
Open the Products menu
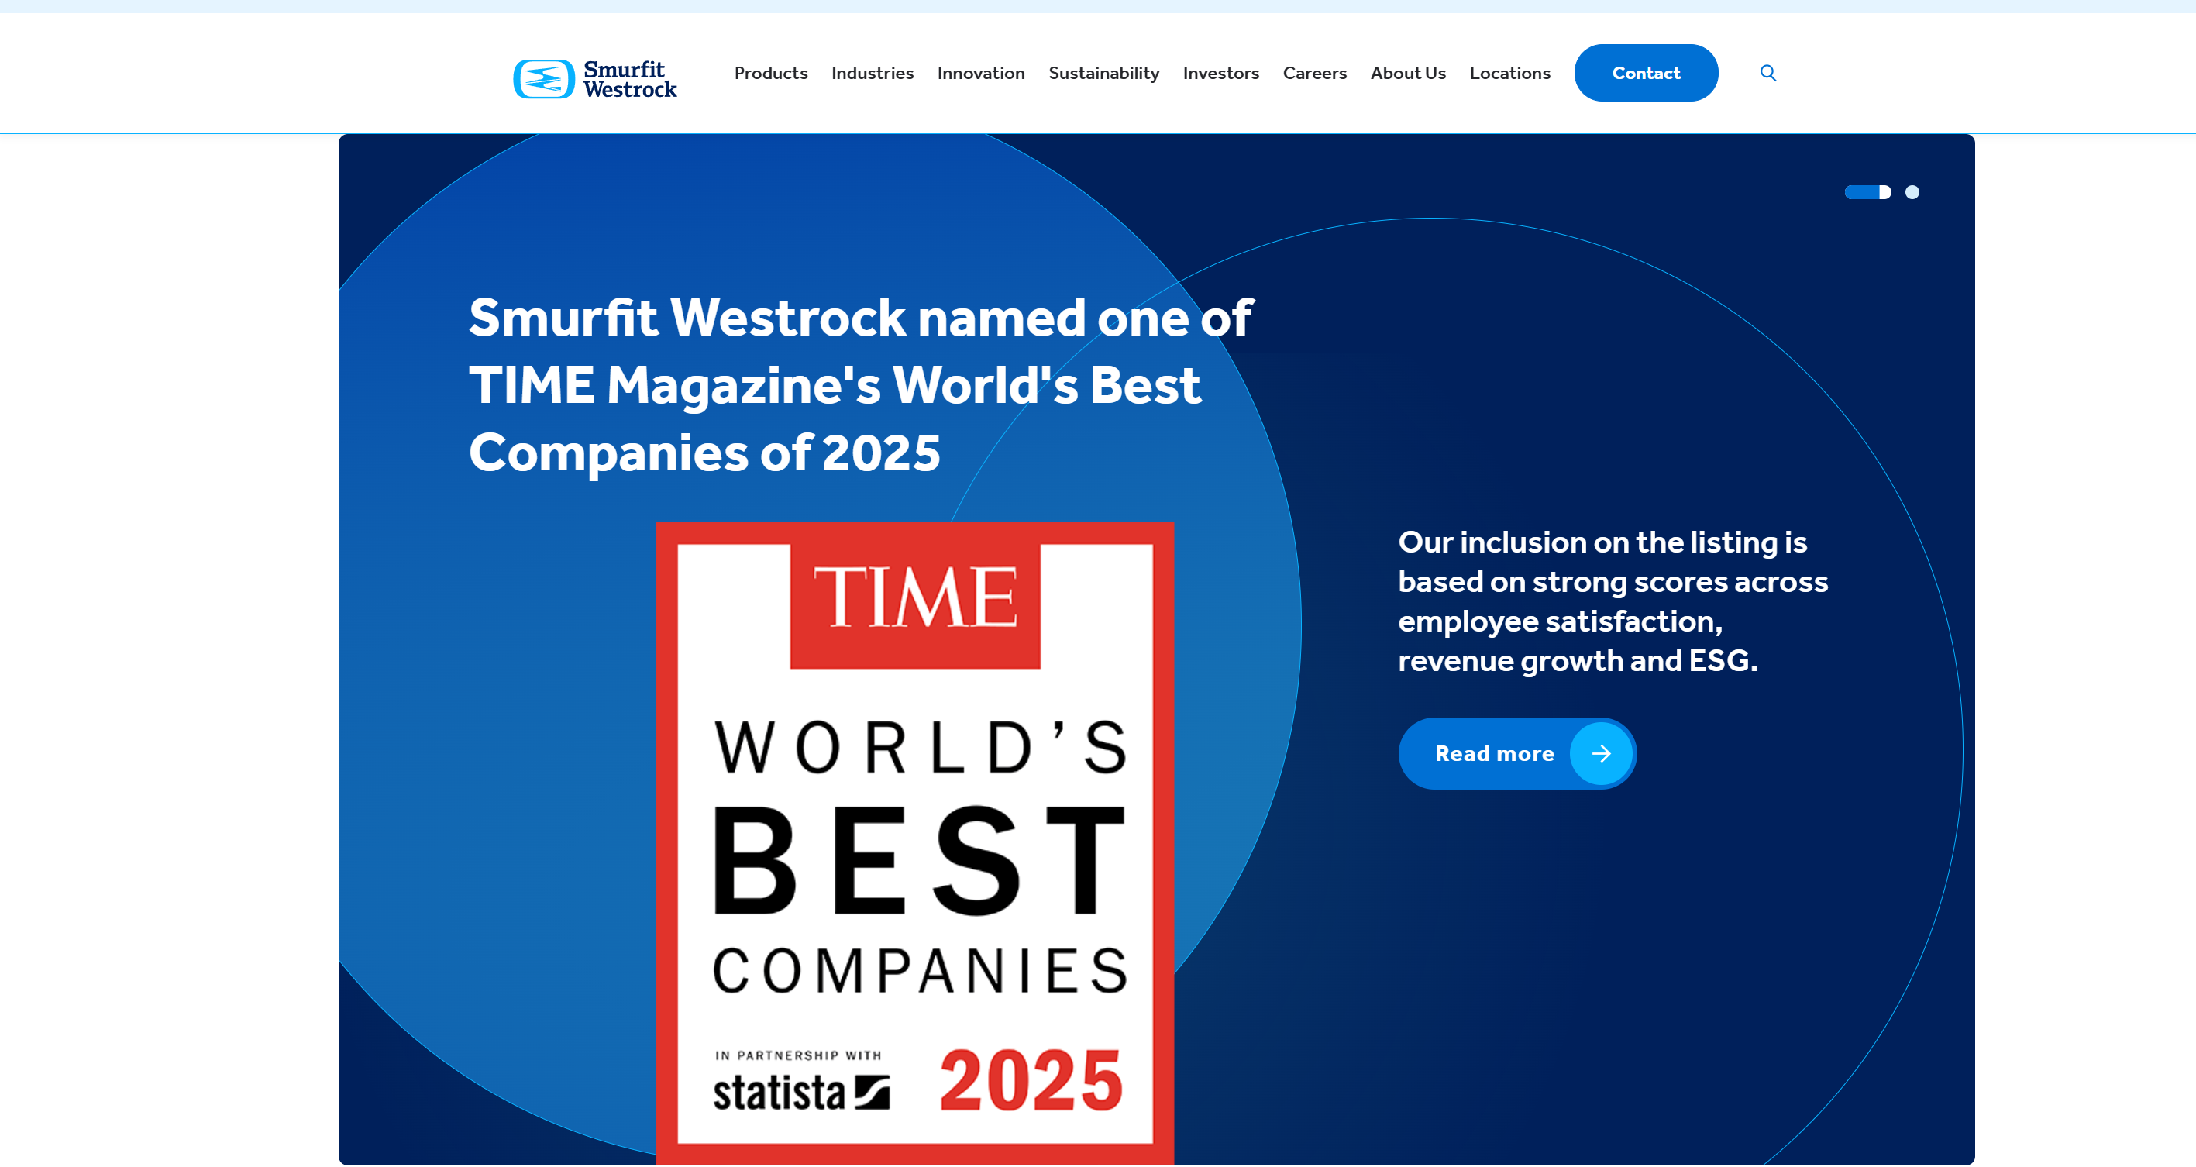click(771, 74)
